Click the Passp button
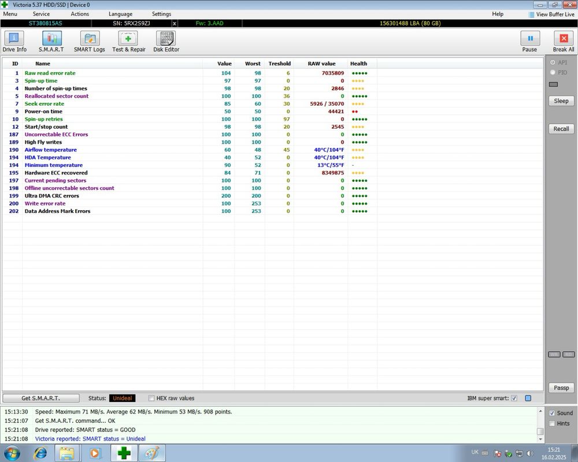578x462 pixels. click(x=561, y=388)
